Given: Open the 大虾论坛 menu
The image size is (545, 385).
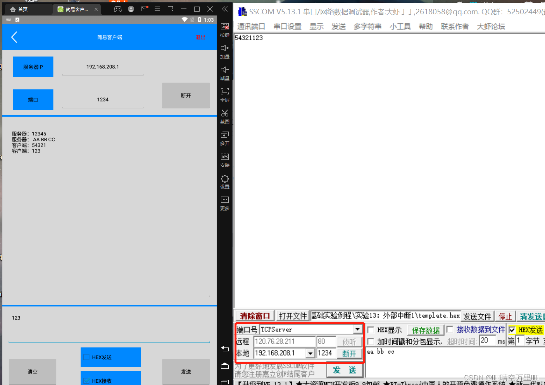Looking at the screenshot, I should (491, 26).
